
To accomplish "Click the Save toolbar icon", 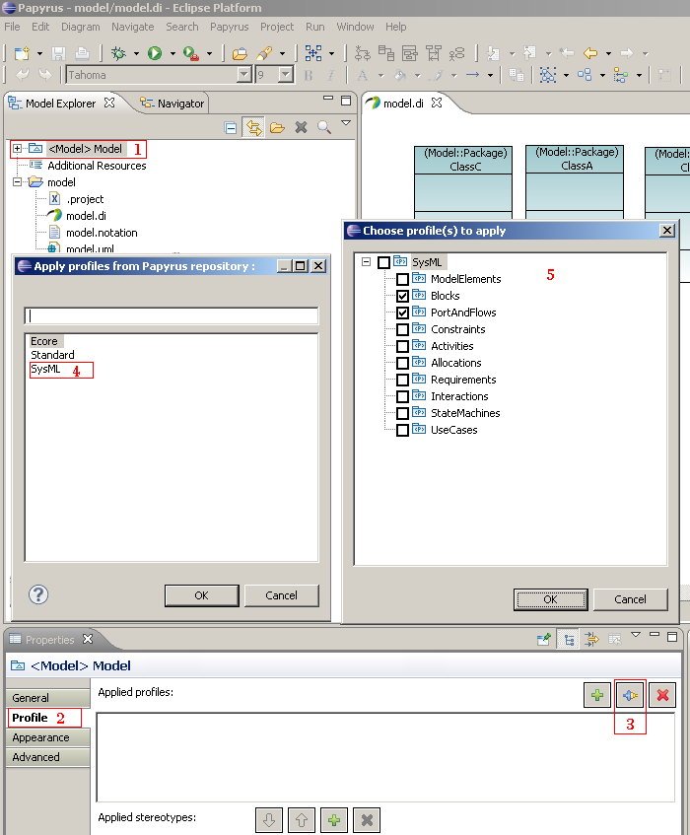I will tap(58, 53).
